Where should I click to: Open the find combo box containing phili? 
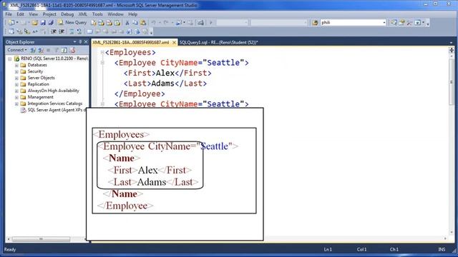click(353, 22)
